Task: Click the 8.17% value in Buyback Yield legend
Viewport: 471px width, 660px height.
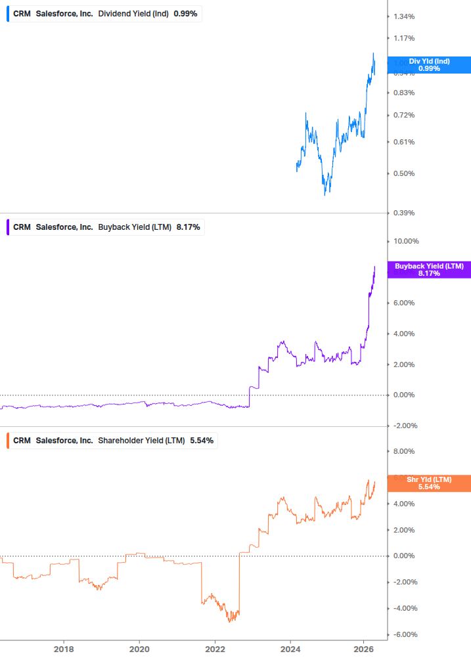Action: pos(188,227)
